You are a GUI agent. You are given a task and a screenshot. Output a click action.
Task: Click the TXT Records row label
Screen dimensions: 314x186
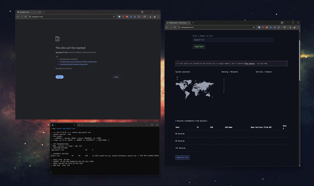tap(180, 148)
